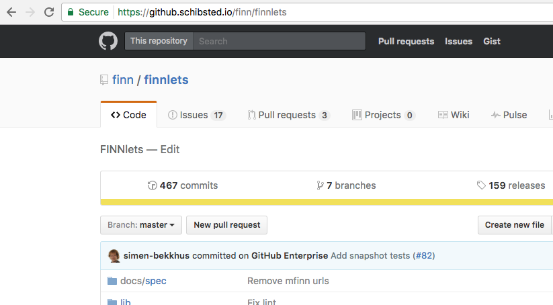Click simen-bekkhus avatar thumbnail

(114, 256)
